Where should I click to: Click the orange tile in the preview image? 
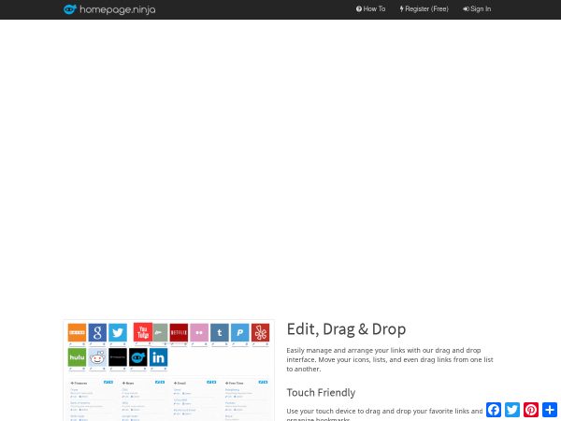77,332
